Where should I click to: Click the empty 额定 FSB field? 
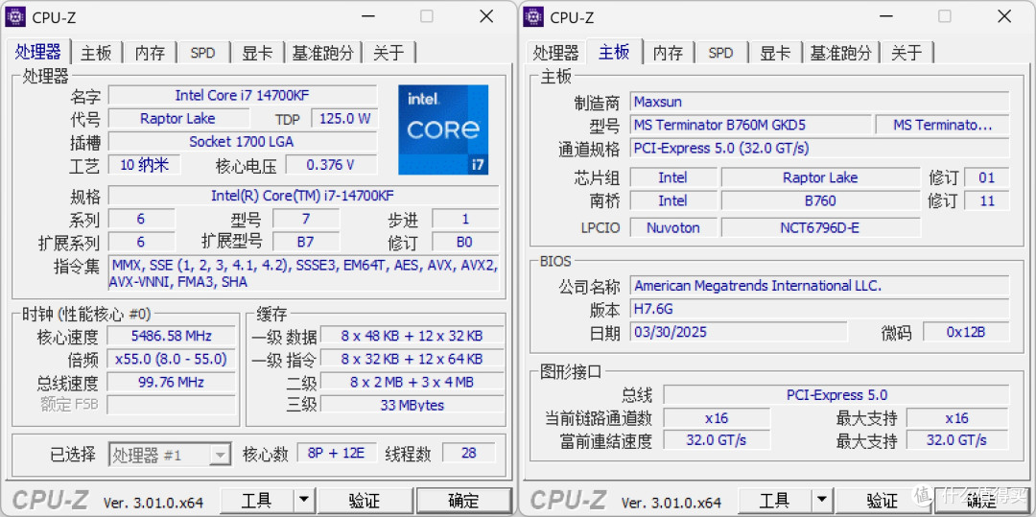[x=171, y=404]
